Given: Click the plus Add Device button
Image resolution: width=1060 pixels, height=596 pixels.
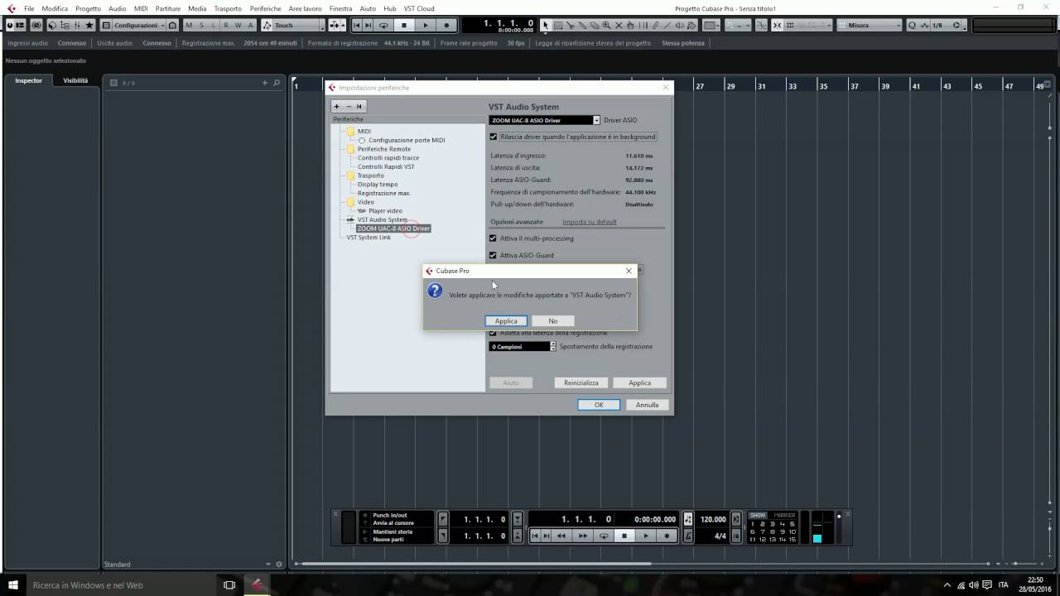Looking at the screenshot, I should (x=337, y=106).
